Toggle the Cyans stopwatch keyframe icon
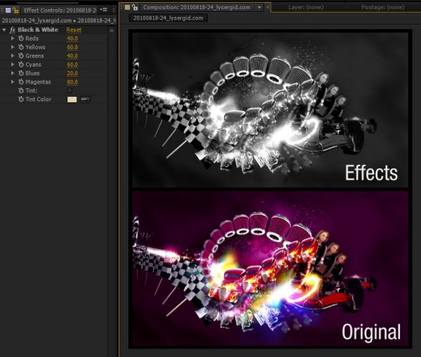 (21, 65)
